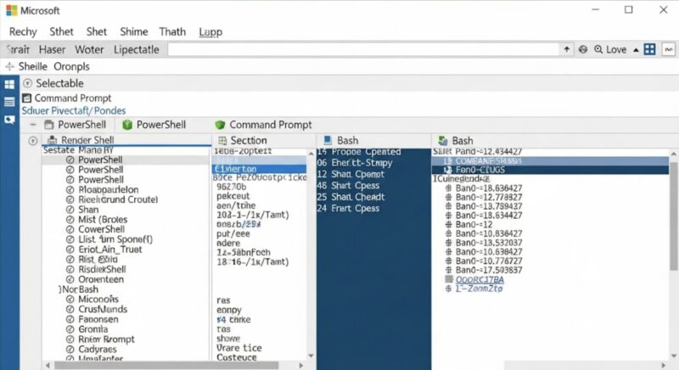Collapse the Render Shell panel expander

tap(32, 141)
